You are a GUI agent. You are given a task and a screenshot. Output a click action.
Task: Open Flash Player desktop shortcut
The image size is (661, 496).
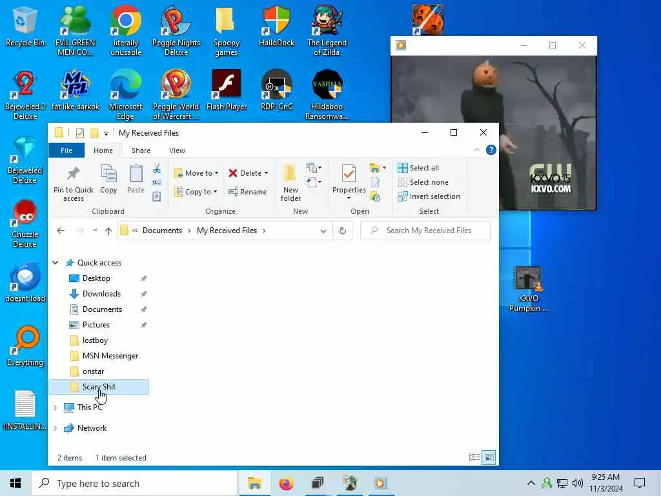(227, 89)
